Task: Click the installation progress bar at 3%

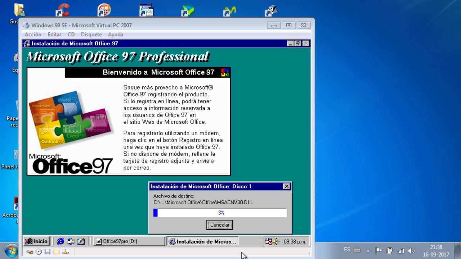Action: pyautogui.click(x=220, y=213)
